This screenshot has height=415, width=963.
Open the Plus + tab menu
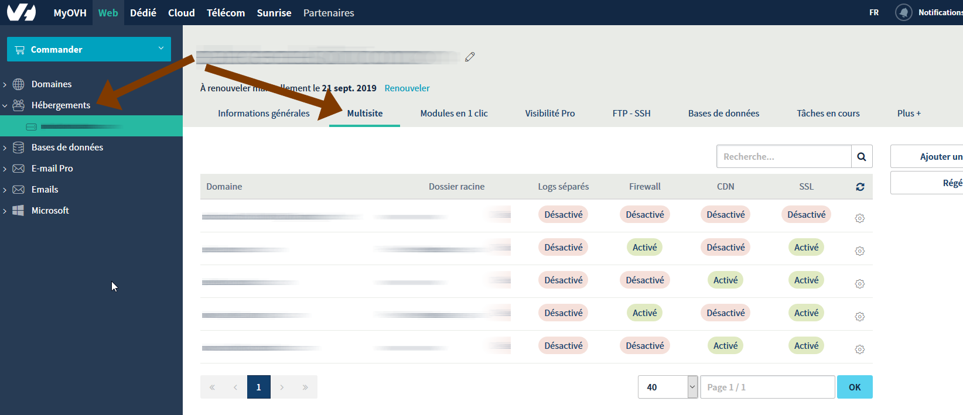coord(909,114)
